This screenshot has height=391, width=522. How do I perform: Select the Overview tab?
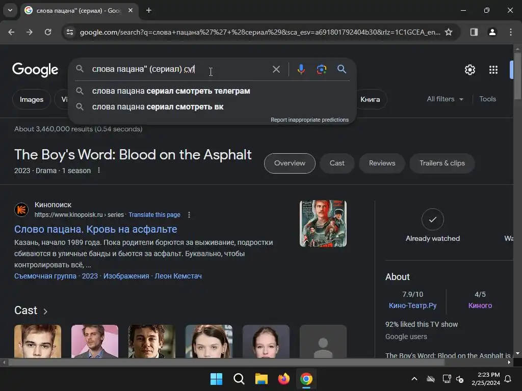click(290, 163)
